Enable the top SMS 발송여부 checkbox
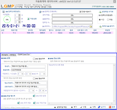Image resolution: width=117 pixels, height=110 pixels. pyautogui.click(x=34, y=59)
